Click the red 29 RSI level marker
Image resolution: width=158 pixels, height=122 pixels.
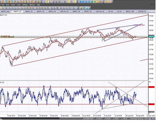tap(152, 104)
